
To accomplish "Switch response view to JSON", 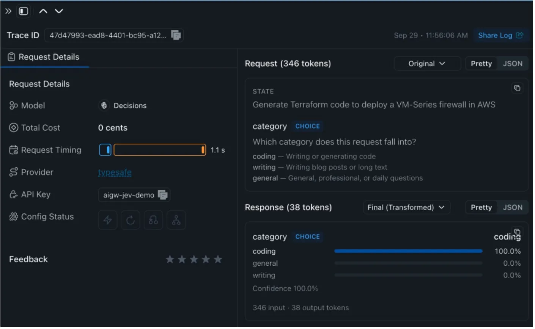I will click(513, 207).
